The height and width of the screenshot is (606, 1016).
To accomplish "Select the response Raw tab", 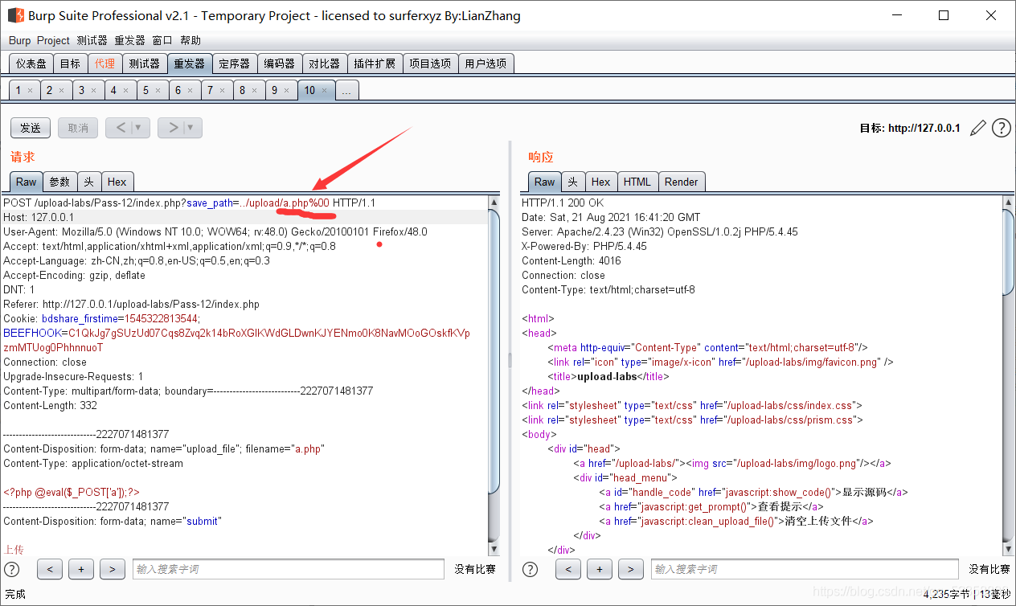I will click(544, 182).
